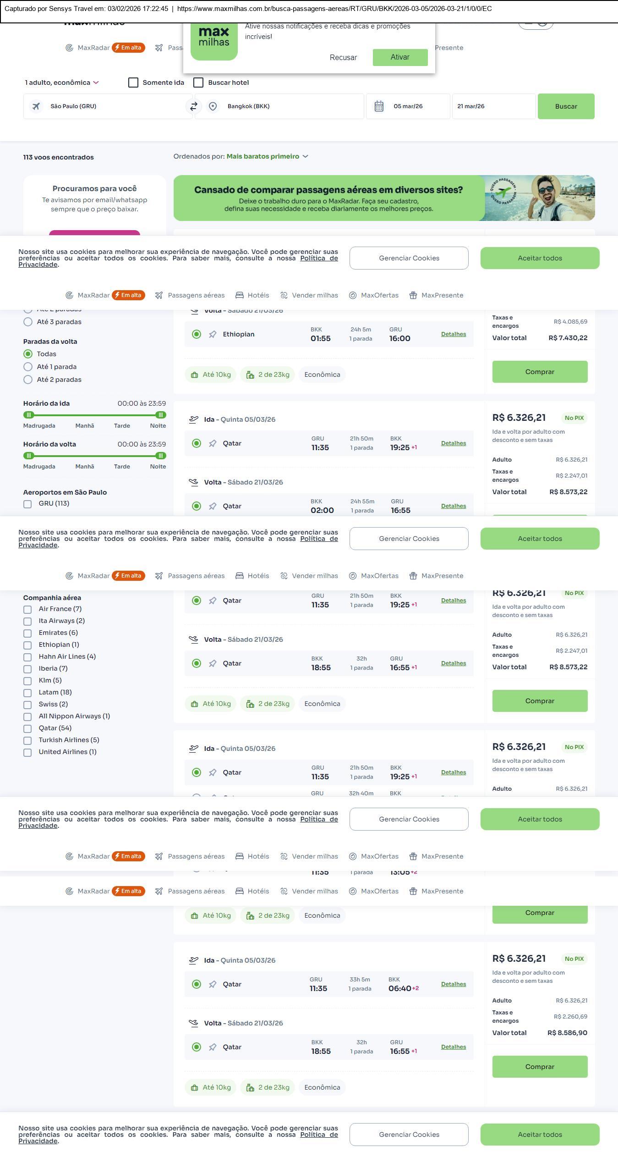Viewport: 618px width, 1157px height.
Task: Click the carry-on bag icon on Até 10kg
Action: (194, 375)
